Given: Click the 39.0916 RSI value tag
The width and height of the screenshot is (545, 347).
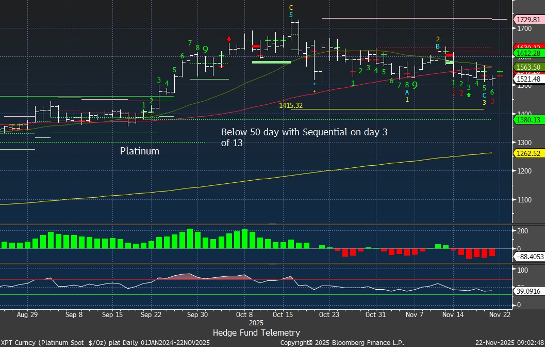Looking at the screenshot, I should tap(529, 291).
